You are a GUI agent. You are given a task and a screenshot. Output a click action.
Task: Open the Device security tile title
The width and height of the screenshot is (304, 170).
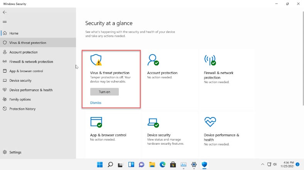coord(159,135)
